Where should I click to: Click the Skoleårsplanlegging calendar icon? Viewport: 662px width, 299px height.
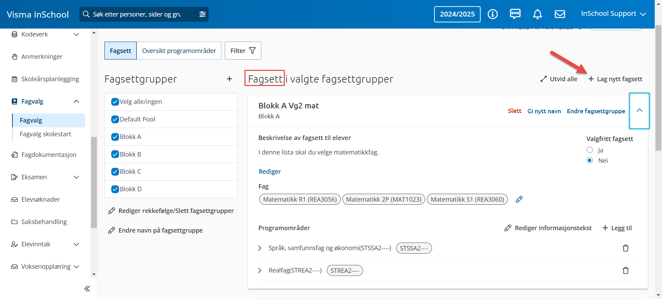tap(14, 79)
